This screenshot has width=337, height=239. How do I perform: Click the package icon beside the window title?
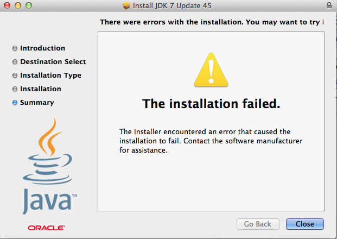pos(126,5)
